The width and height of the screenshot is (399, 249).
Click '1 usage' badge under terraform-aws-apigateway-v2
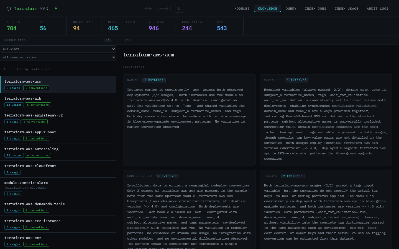tap(12, 122)
